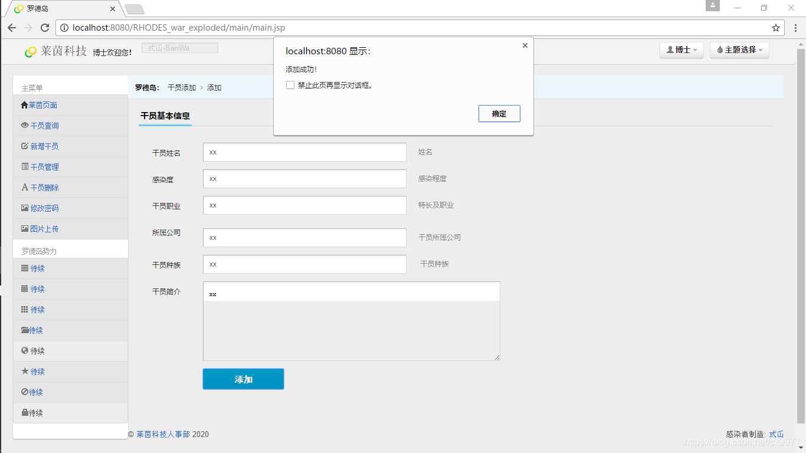Click the 干员添加 breadcrumb link
The image size is (806, 453).
tap(182, 87)
